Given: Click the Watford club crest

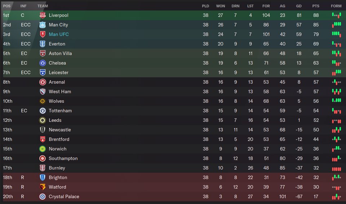Looking at the screenshot, I should click(x=43, y=187).
